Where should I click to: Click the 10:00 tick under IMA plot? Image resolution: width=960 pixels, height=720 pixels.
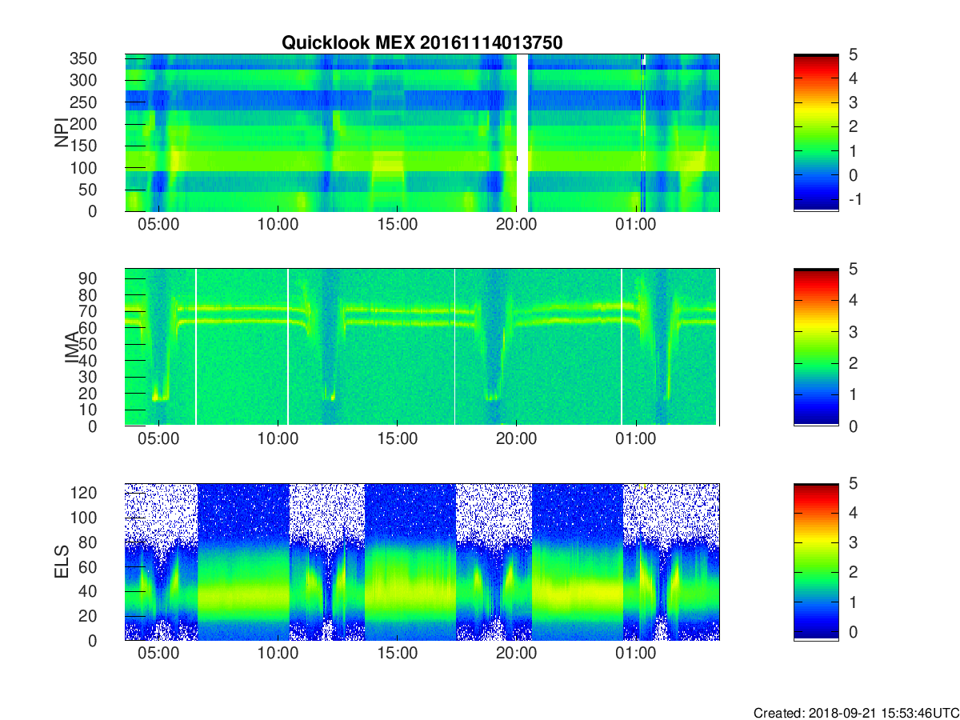[278, 439]
